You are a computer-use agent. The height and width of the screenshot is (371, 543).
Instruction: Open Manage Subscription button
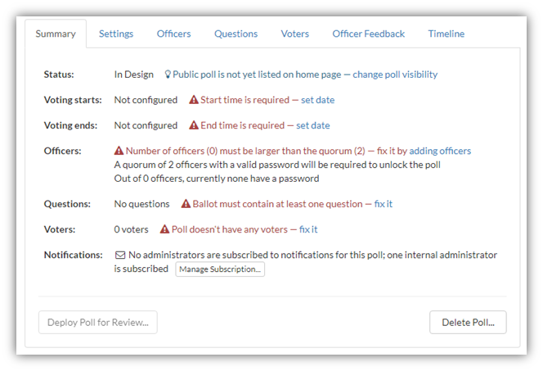tap(220, 269)
